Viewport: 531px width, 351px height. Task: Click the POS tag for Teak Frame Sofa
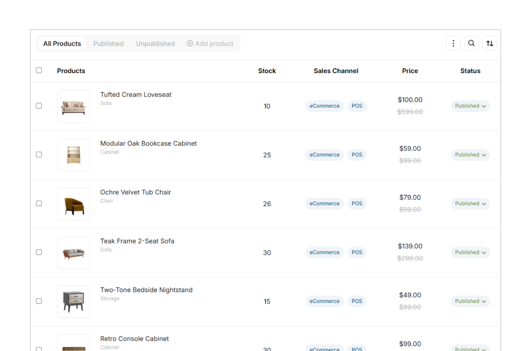tap(357, 252)
